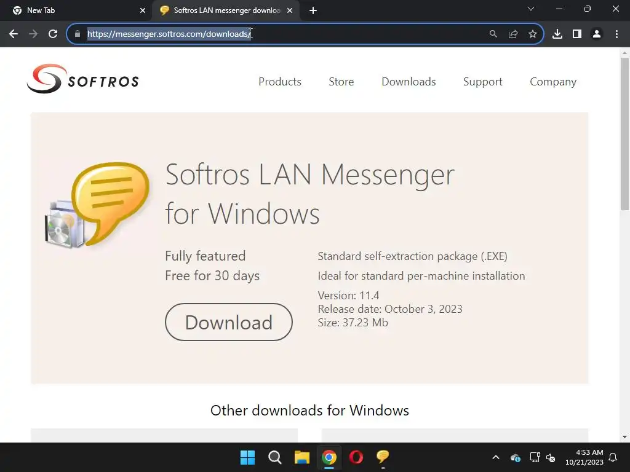Click the 'Fully featured' text
Viewport: 630px width, 472px height.
tap(205, 256)
